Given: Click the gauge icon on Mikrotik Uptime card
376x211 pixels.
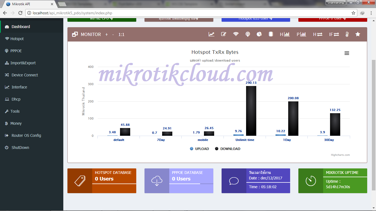Looking at the screenshot, I should point(311,181).
